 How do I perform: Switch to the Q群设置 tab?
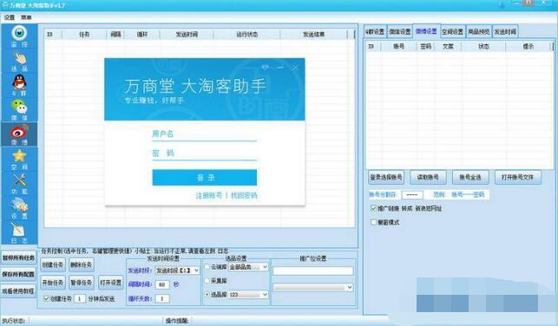[375, 31]
